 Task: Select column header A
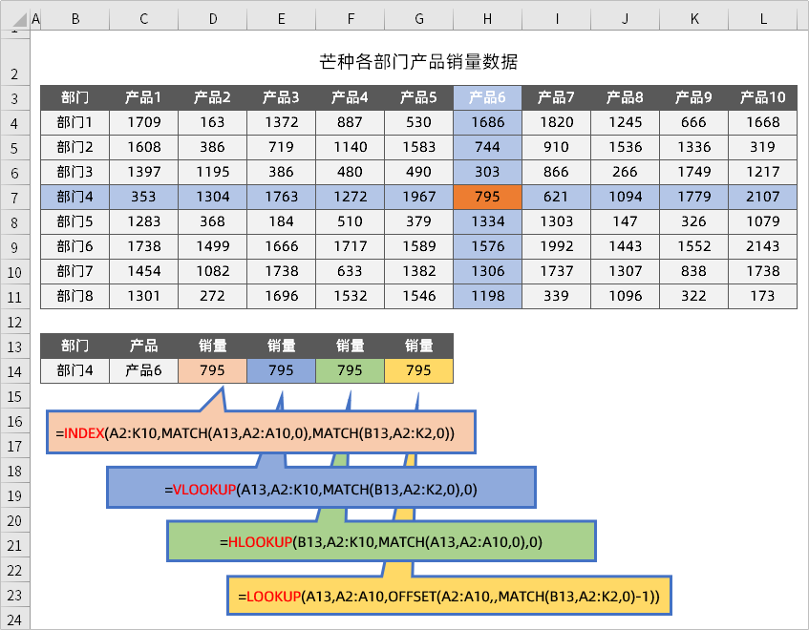(x=35, y=18)
